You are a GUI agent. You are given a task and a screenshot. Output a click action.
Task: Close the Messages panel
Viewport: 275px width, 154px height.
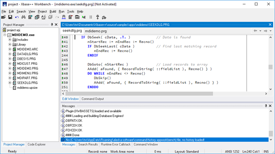pos(270,106)
